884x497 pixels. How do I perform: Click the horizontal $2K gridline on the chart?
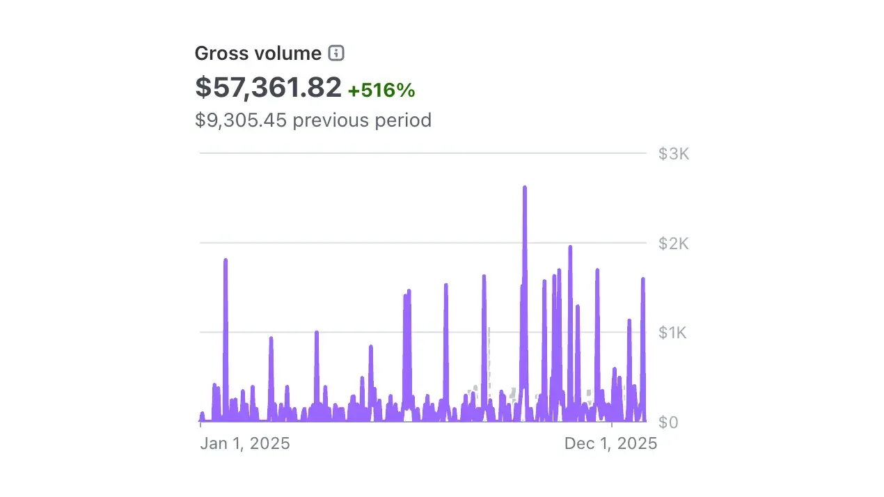point(418,243)
